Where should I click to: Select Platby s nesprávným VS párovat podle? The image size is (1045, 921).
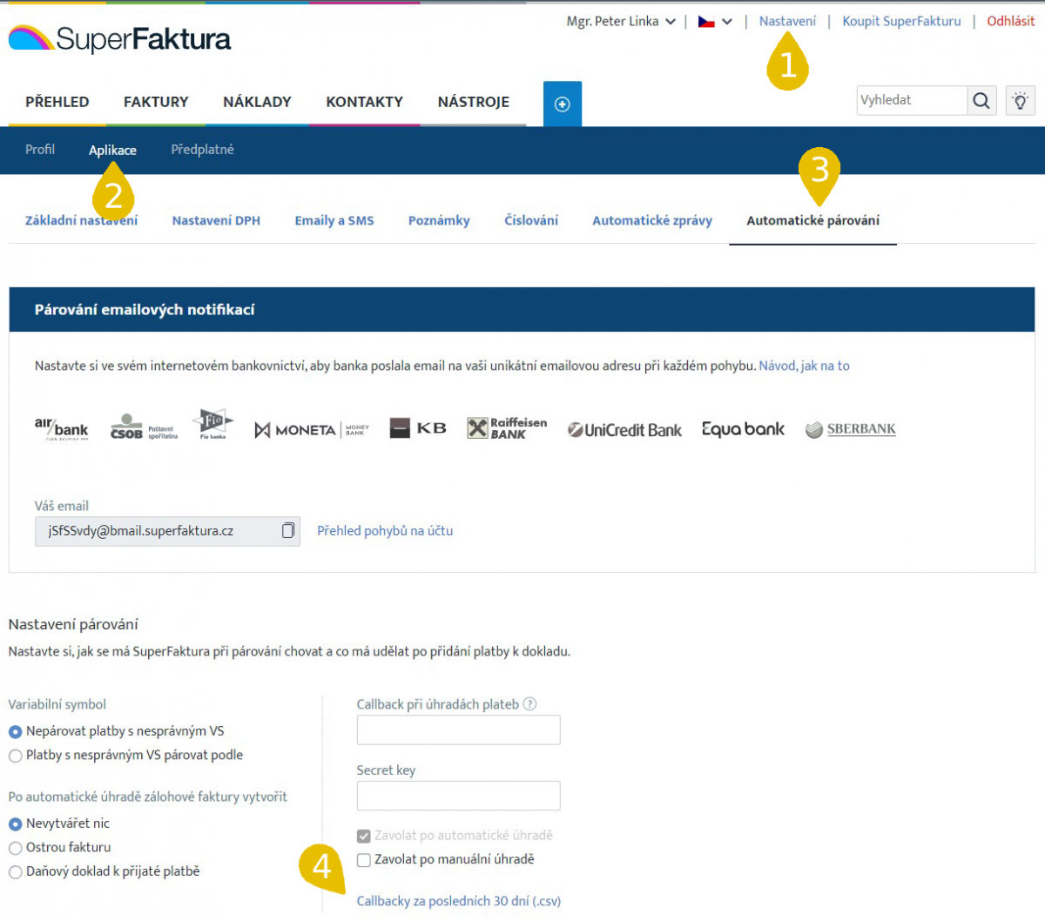pyautogui.click(x=15, y=756)
